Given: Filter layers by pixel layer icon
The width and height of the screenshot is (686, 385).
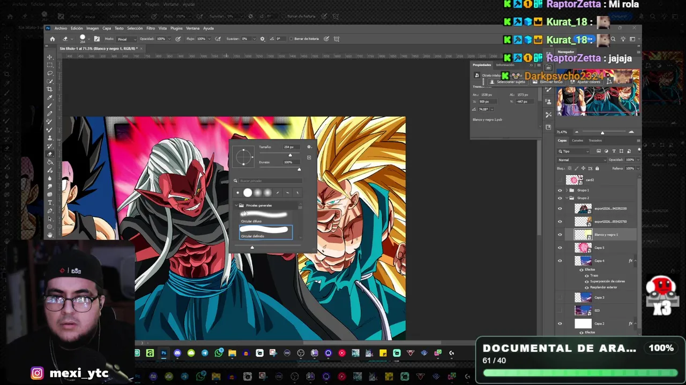Looking at the screenshot, I should click(599, 151).
